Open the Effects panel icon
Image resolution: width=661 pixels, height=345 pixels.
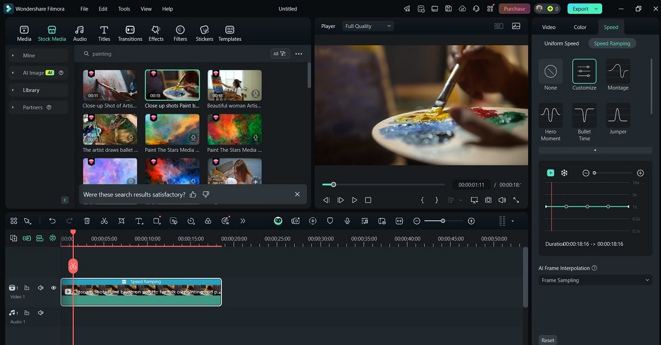[156, 30]
